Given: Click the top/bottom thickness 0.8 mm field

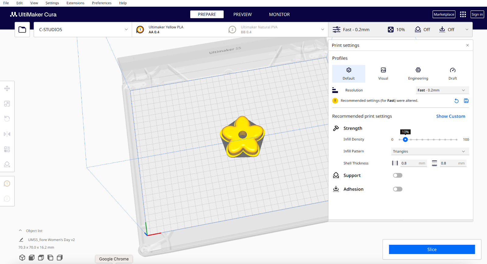Looking at the screenshot, I should point(453,163).
